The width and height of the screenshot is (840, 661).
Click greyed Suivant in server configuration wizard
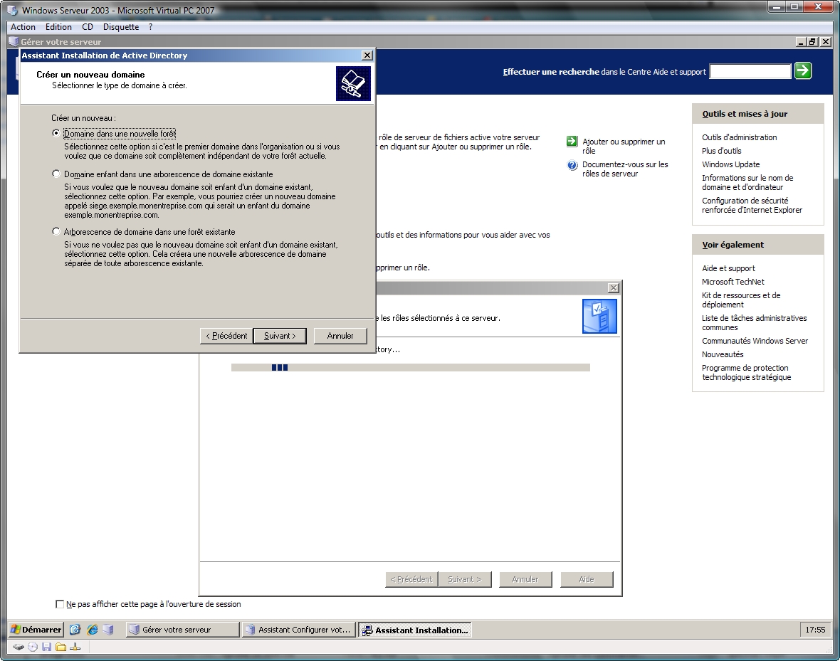tap(464, 580)
